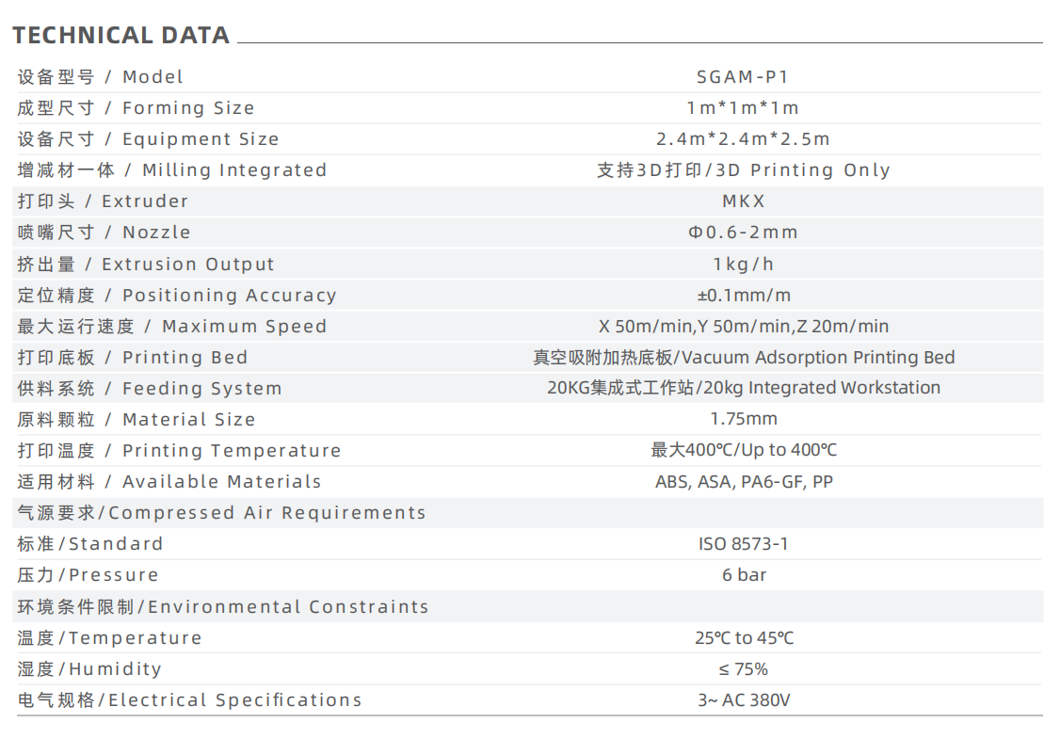Select the 3D Printing Only text
Viewport: 1060px width, 739px height.
click(803, 170)
